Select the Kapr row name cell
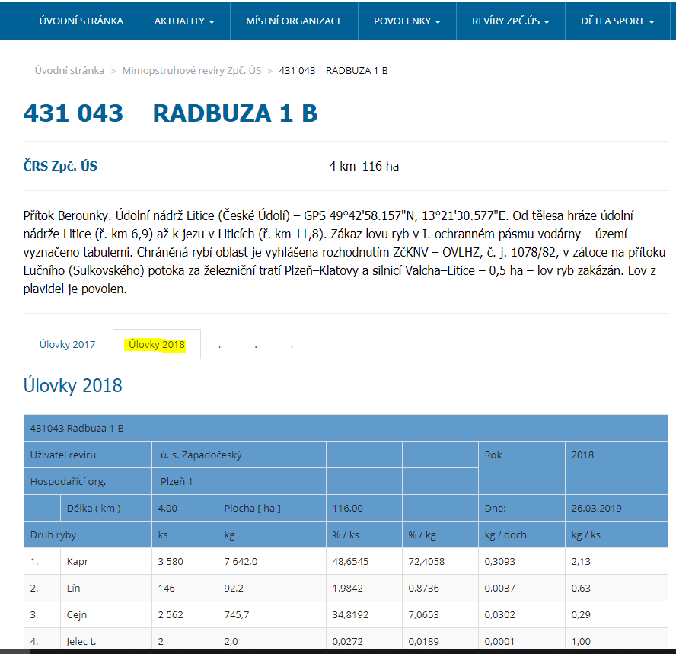This screenshot has height=654, width=676. (x=78, y=561)
